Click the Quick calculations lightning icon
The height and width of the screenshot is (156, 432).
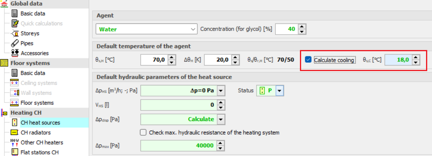pyautogui.click(x=15, y=23)
